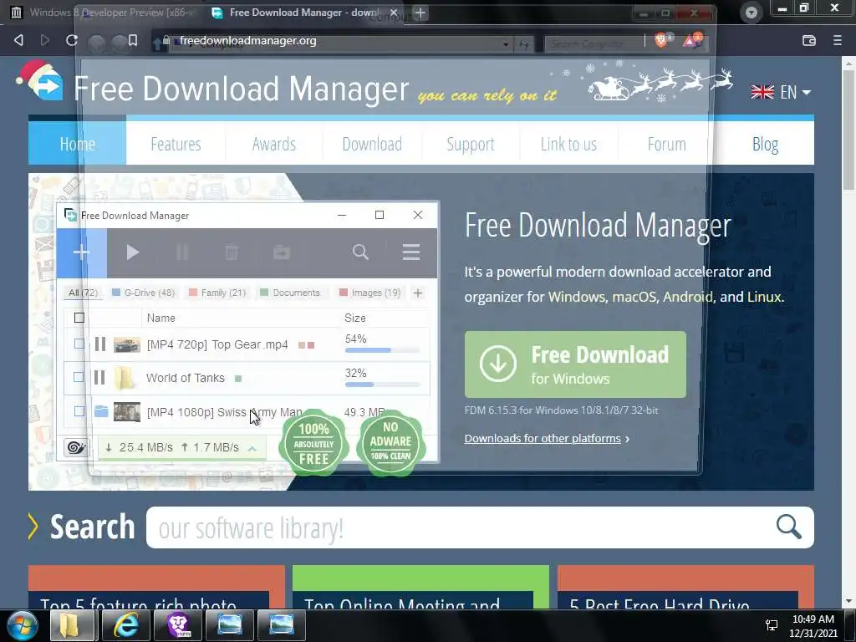
Task: Pause the World of Tanks download
Action: [x=99, y=377]
